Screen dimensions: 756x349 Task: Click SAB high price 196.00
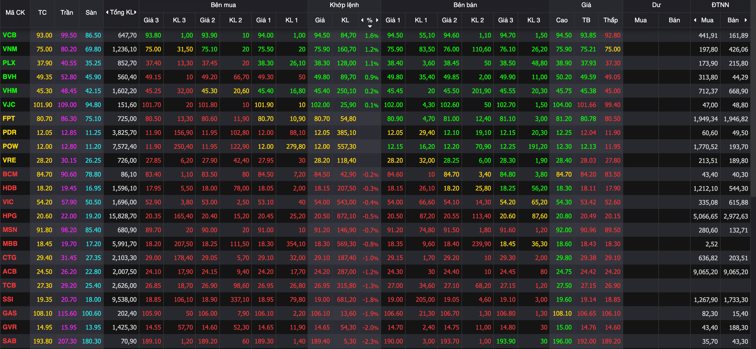pyautogui.click(x=562, y=341)
